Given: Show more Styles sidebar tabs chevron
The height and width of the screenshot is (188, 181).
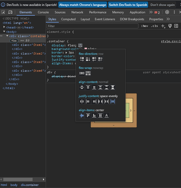Looking at the screenshot, I should (168, 19).
